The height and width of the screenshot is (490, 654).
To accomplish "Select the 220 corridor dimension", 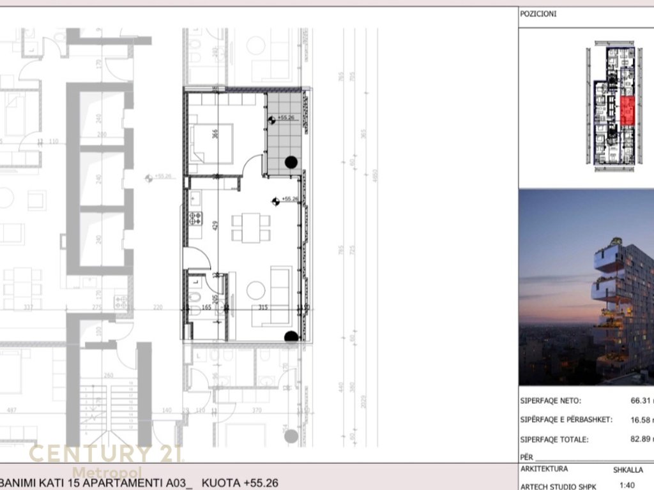I will 158,307.
